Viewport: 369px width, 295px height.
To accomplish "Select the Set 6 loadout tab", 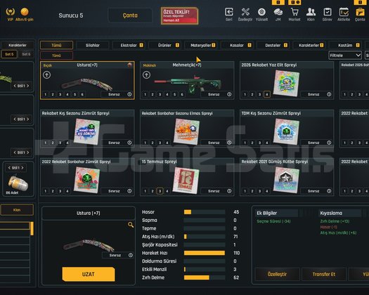I will 26,54.
